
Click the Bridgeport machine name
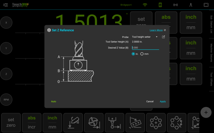[126, 5]
